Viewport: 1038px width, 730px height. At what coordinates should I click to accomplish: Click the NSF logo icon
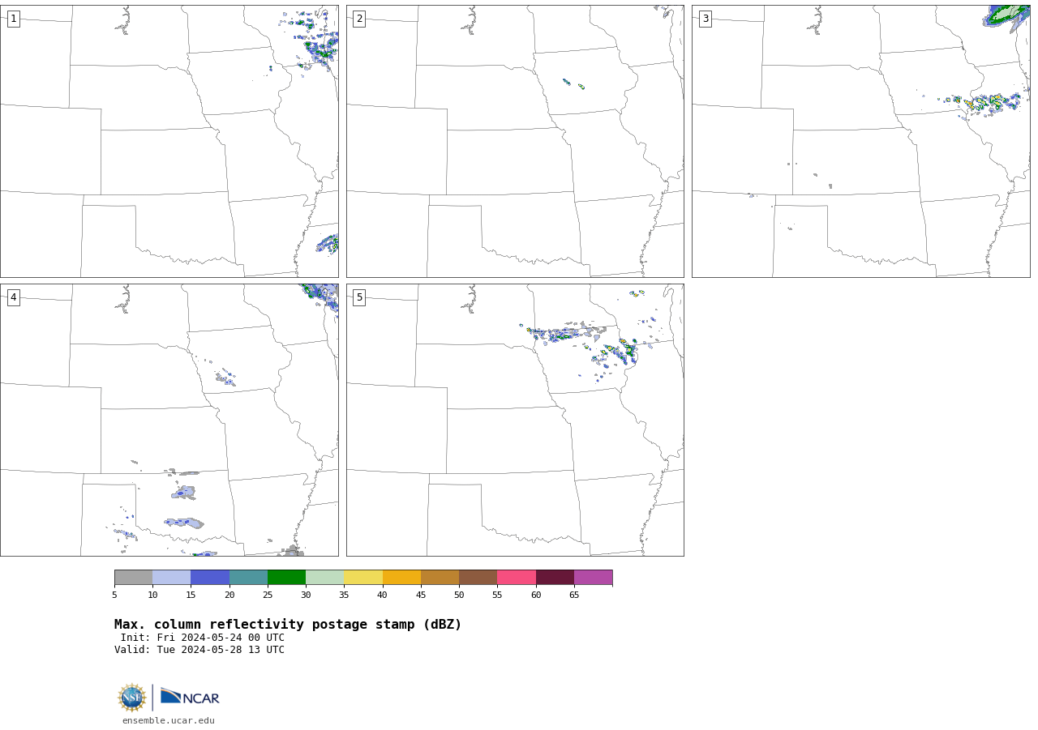click(132, 698)
